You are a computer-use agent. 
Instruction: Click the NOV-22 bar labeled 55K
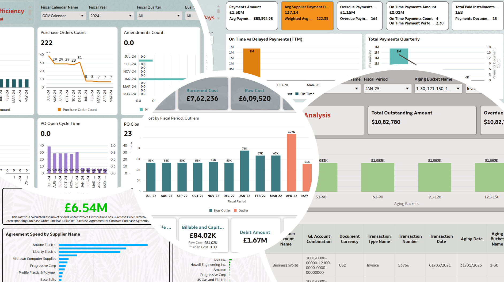click(213, 177)
